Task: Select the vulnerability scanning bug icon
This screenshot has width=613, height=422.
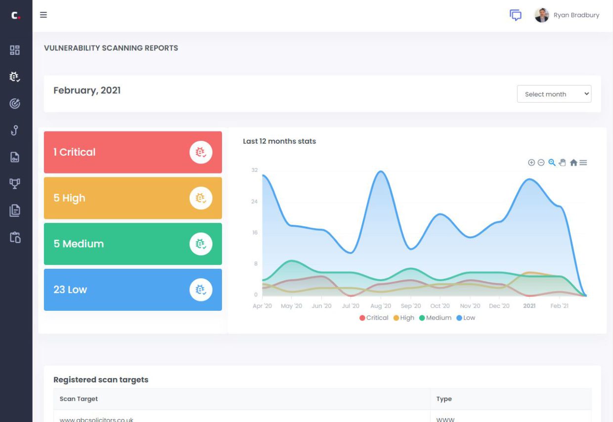Action: pyautogui.click(x=14, y=77)
